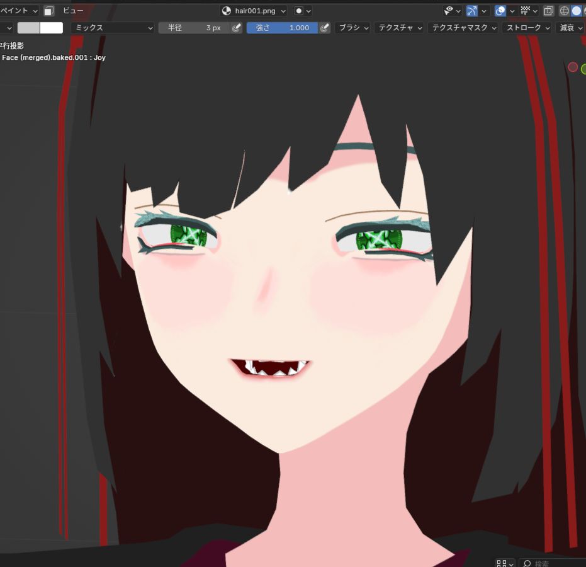This screenshot has height=567, width=586.
Task: Open the brush selector dropdown left of color swatches
Action: pos(7,28)
